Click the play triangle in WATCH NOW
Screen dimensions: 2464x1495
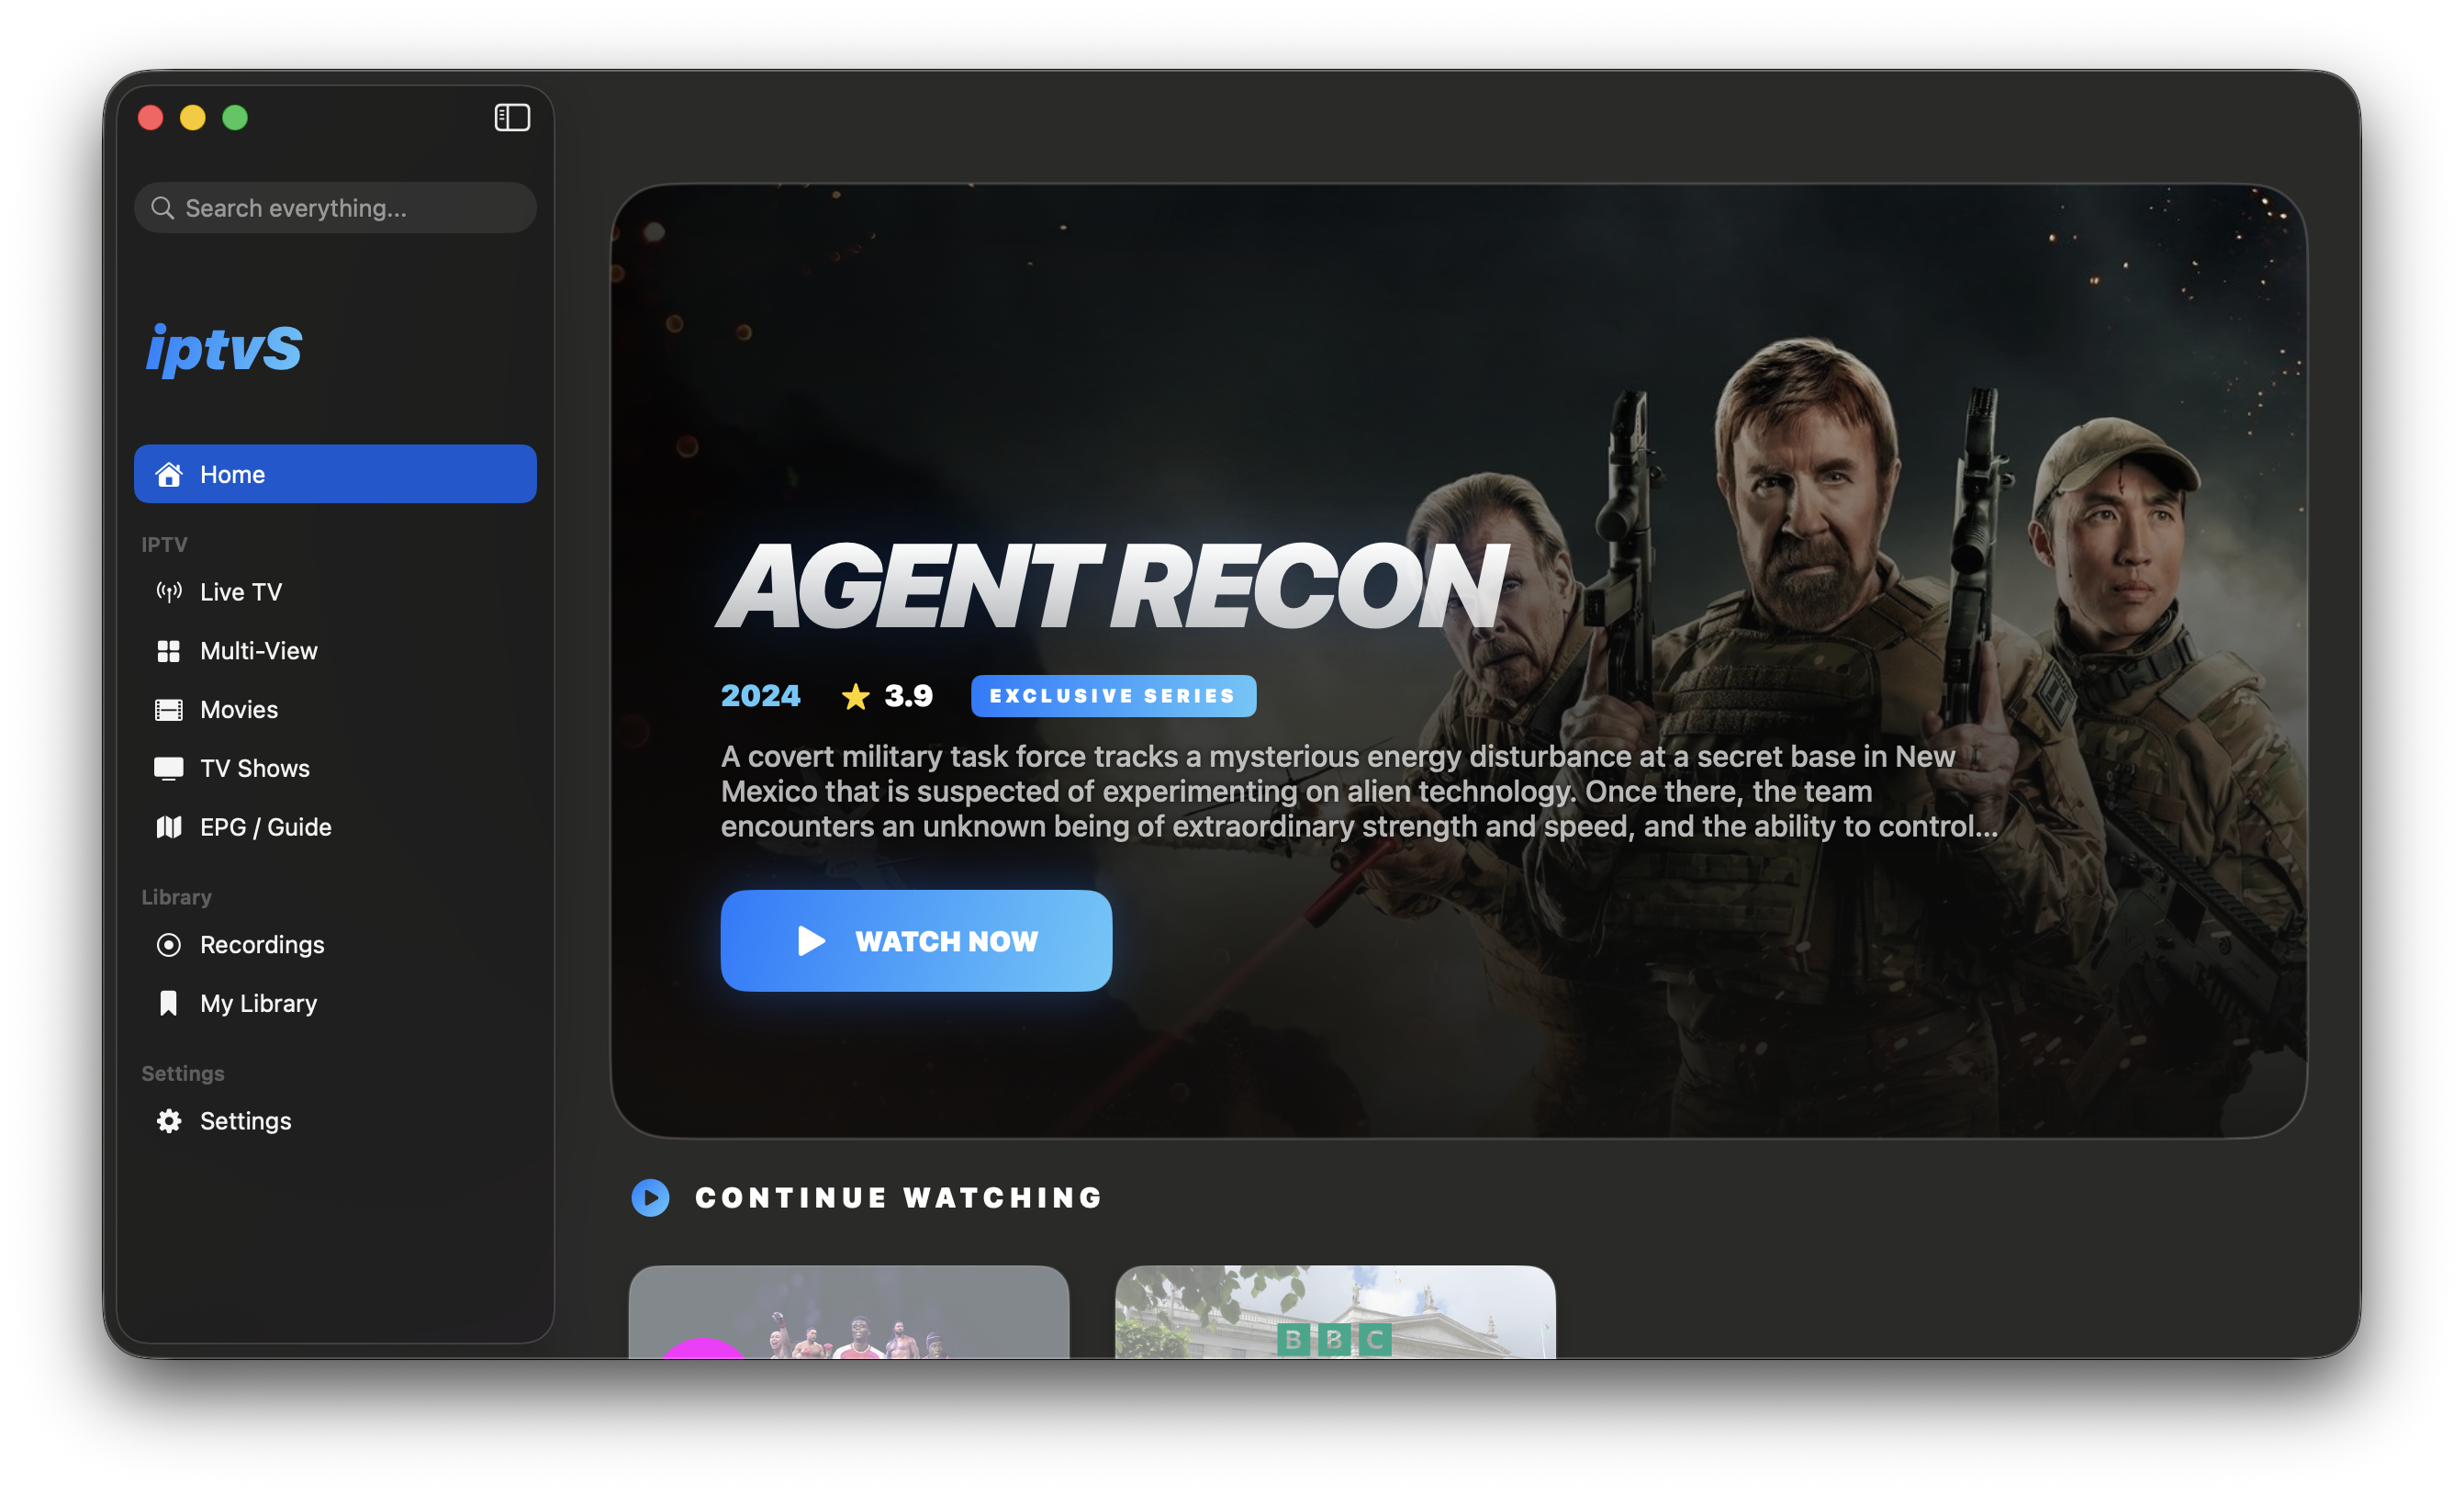(811, 941)
